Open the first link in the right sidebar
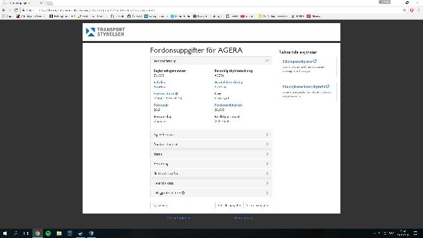423x238 pixels. tap(299, 61)
